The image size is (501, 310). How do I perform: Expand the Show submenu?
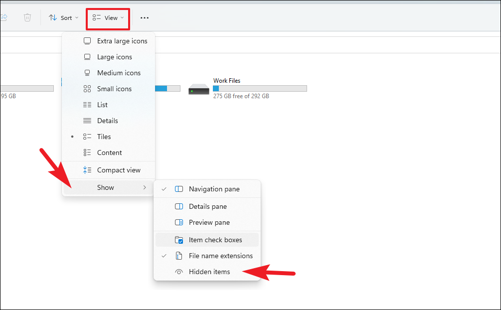(x=105, y=187)
